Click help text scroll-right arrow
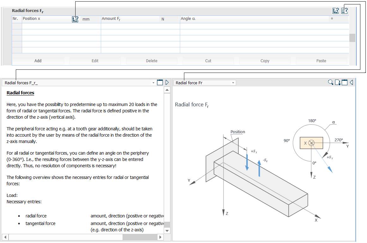This screenshot has width=367, height=243. (x=160, y=237)
